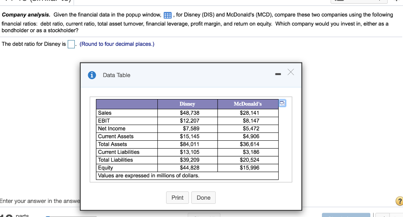The image size is (403, 217).
Task: Select McDonald's equity value $15,996
Action: coord(250,168)
